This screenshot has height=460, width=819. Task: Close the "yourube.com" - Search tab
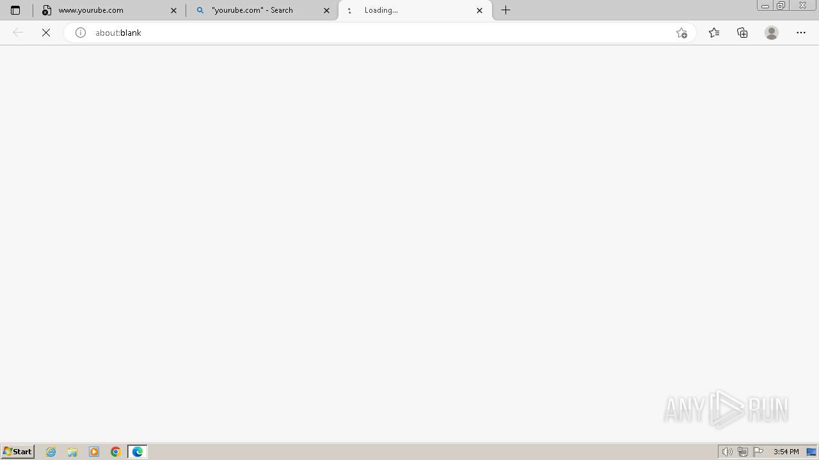coord(326,10)
